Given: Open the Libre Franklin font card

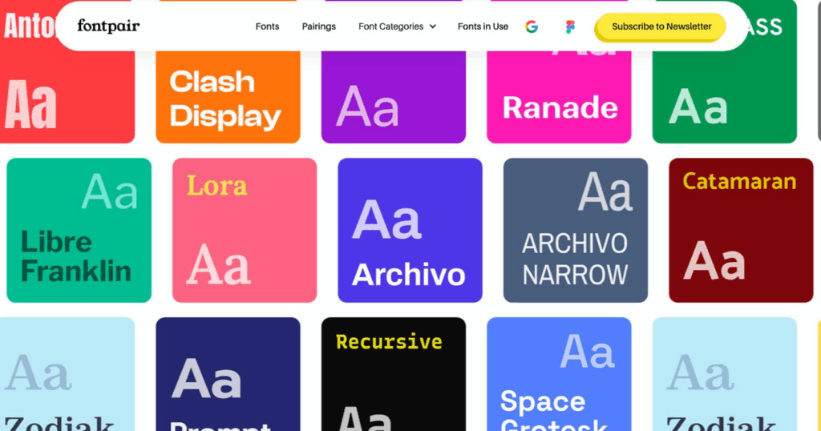Looking at the screenshot, I should (x=79, y=230).
